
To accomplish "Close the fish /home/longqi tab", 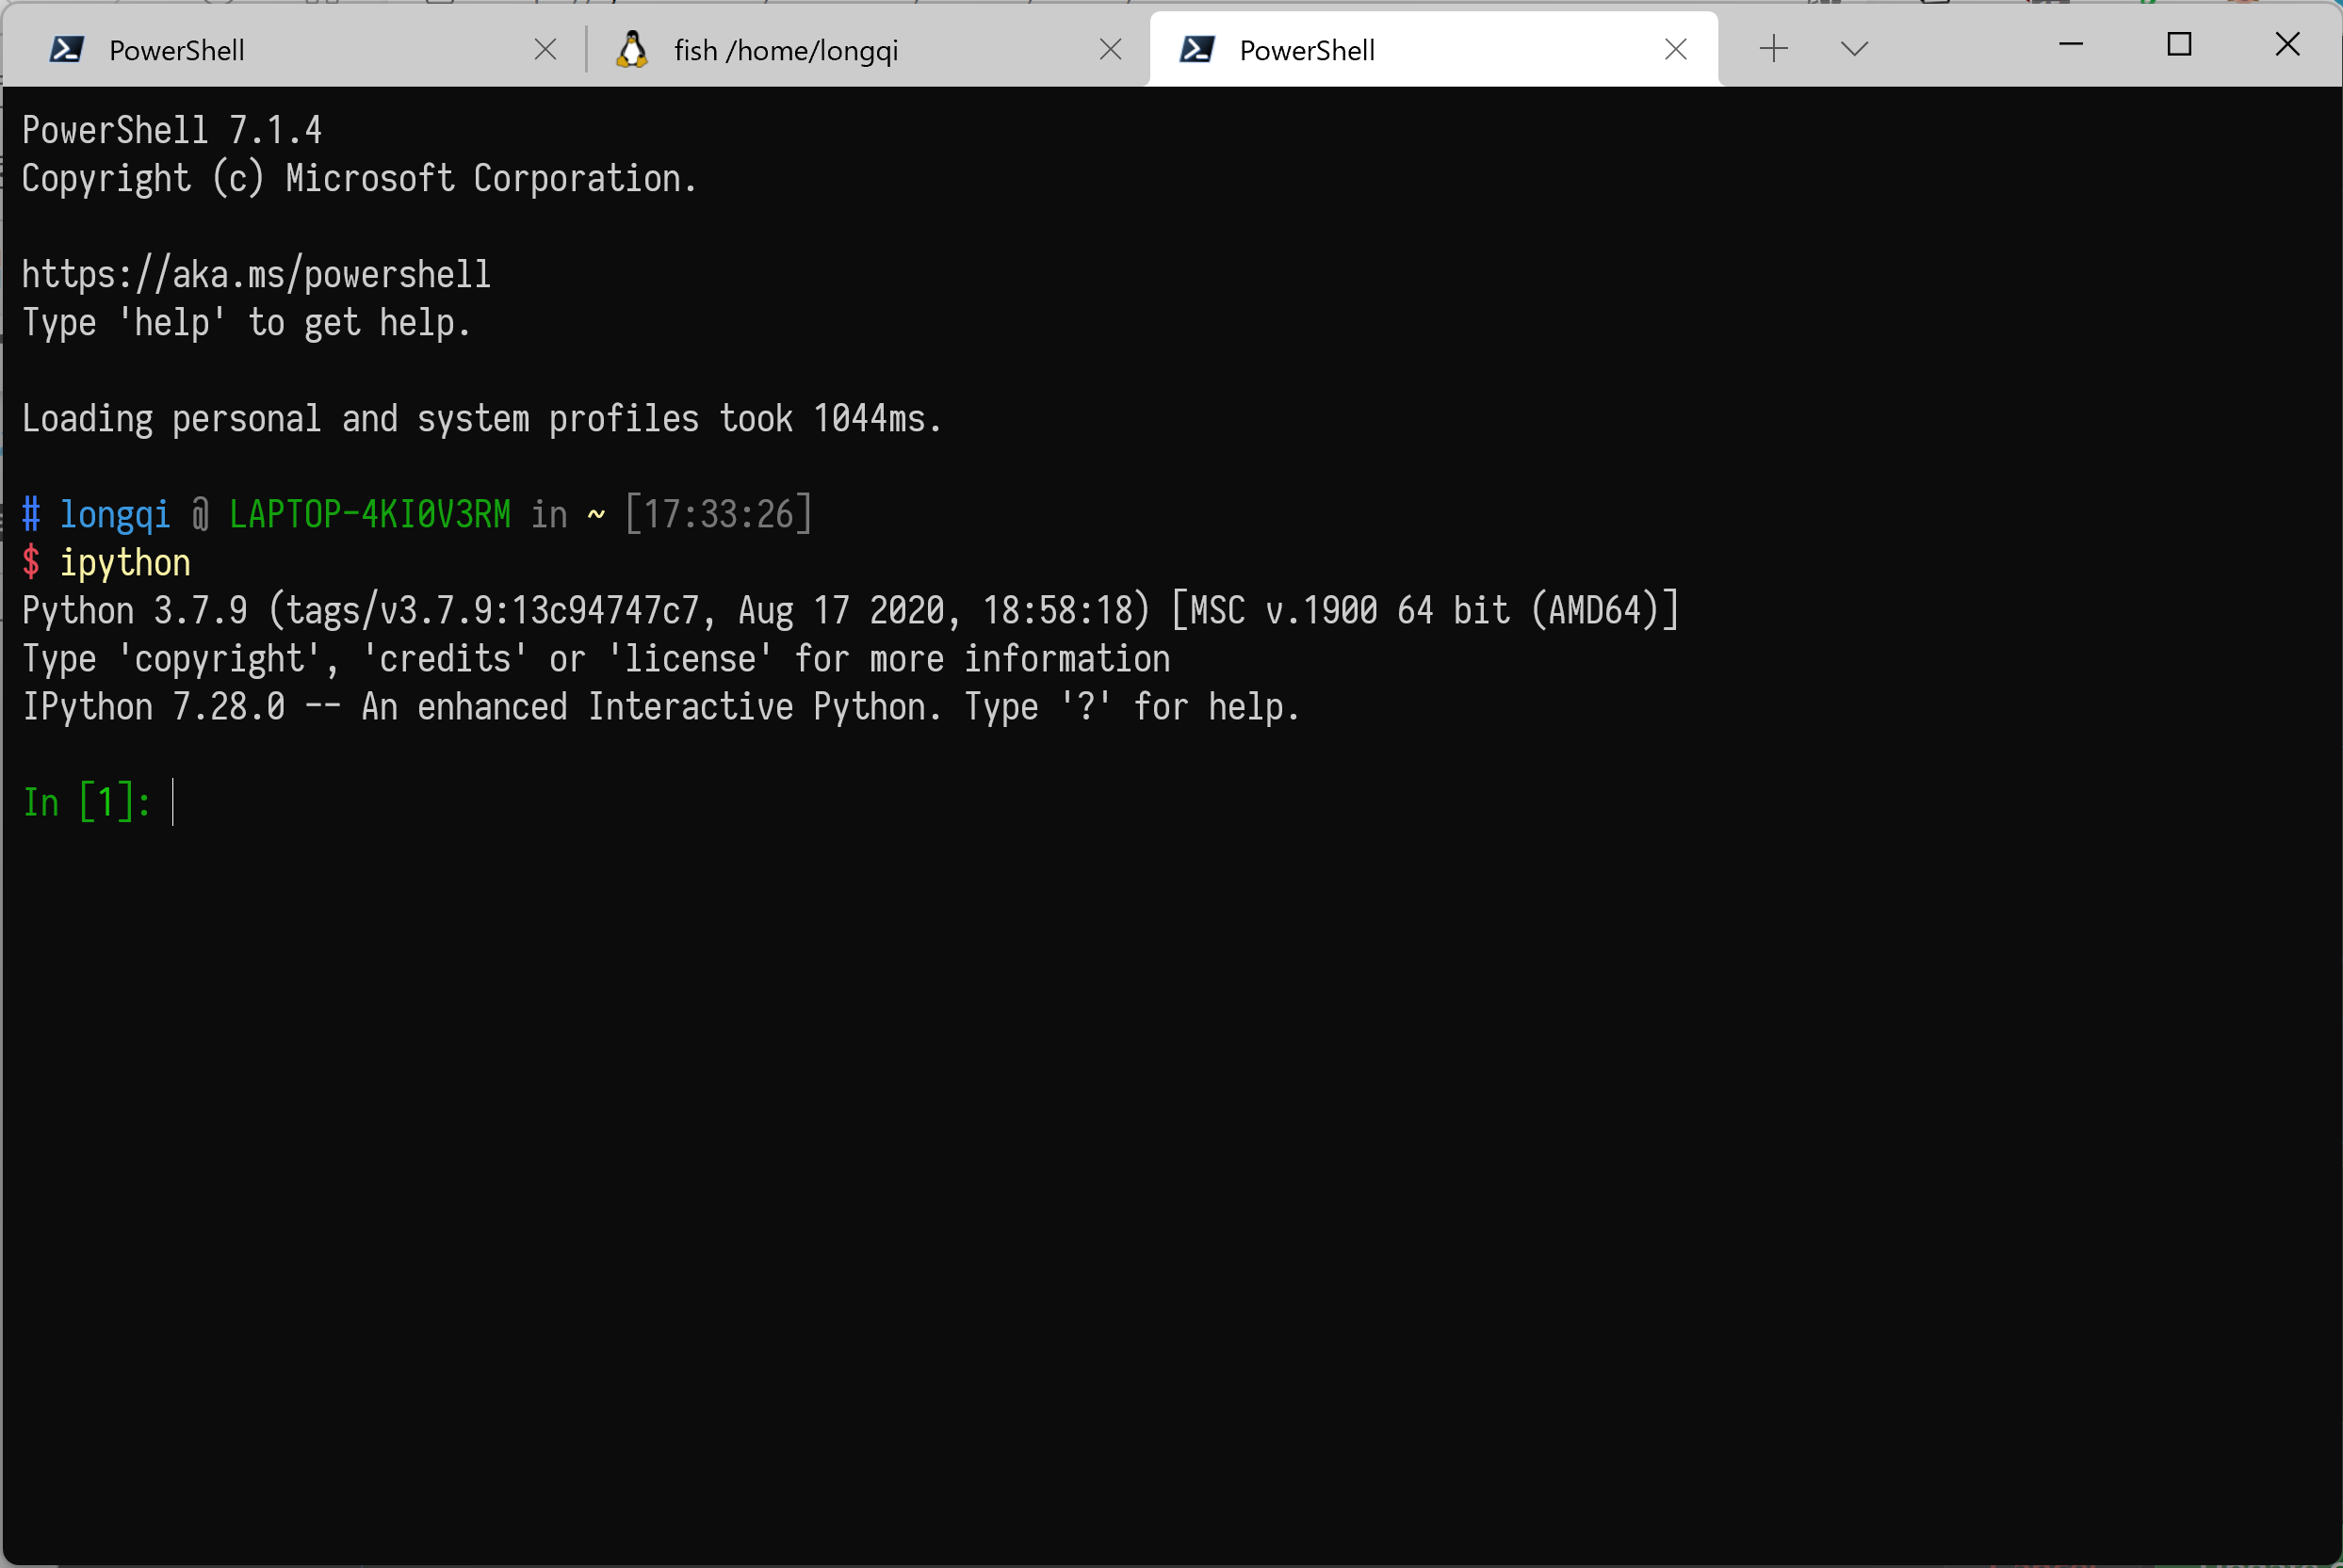I will coord(1111,48).
